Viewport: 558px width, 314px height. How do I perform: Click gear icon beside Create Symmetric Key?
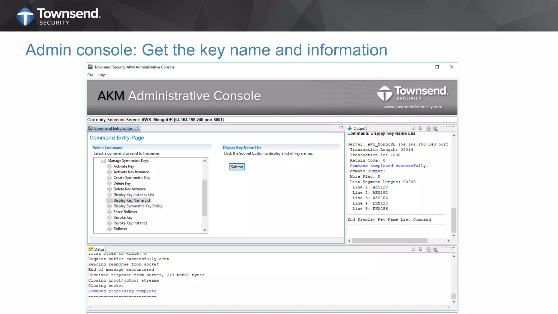(x=110, y=178)
